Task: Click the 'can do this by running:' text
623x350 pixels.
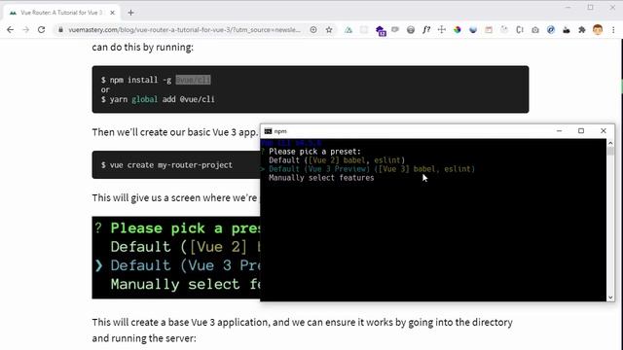Action: [x=143, y=48]
